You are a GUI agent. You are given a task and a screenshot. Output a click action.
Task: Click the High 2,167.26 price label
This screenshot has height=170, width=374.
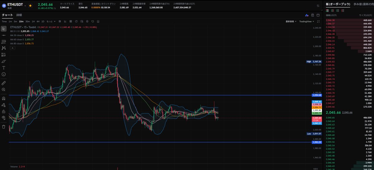click(x=314, y=62)
